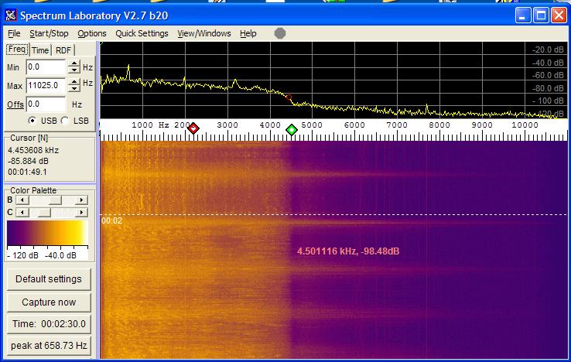Open the View/Windows menu
Screen dimensions: 571x362
[204, 33]
